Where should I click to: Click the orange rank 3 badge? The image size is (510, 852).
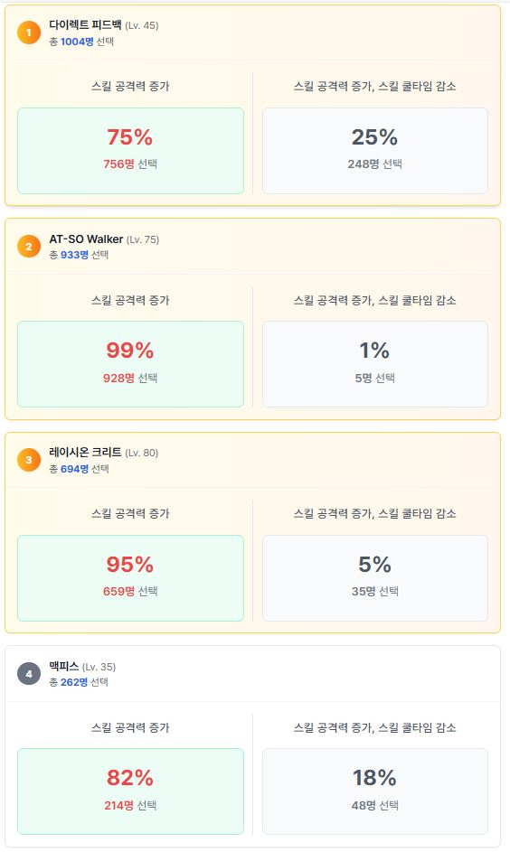point(29,460)
